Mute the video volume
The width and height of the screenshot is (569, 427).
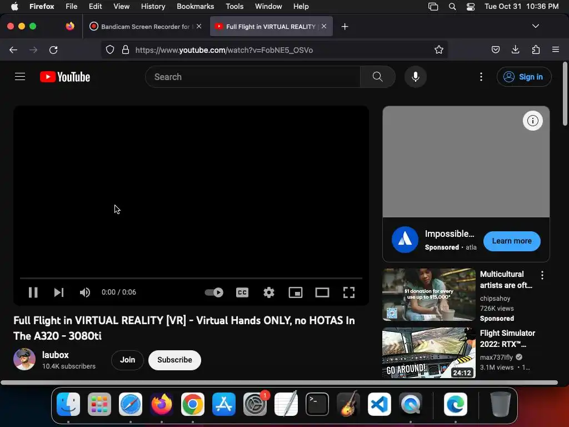click(x=85, y=292)
